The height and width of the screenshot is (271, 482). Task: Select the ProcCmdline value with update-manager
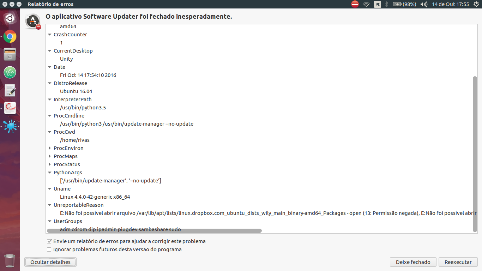(127, 124)
